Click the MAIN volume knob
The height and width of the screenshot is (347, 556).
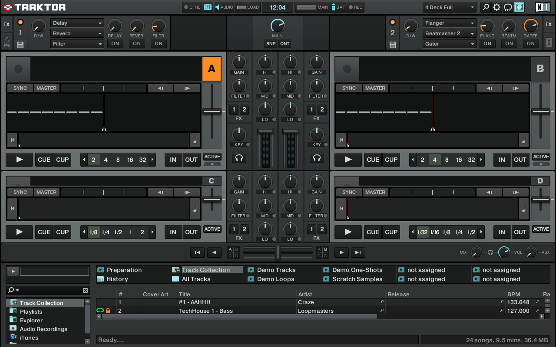click(x=277, y=26)
